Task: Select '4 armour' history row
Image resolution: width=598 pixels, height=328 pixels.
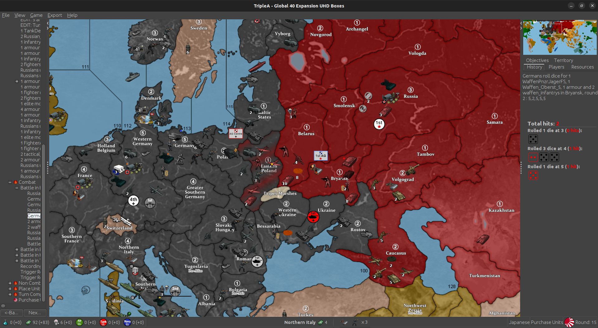Action: pyautogui.click(x=30, y=109)
